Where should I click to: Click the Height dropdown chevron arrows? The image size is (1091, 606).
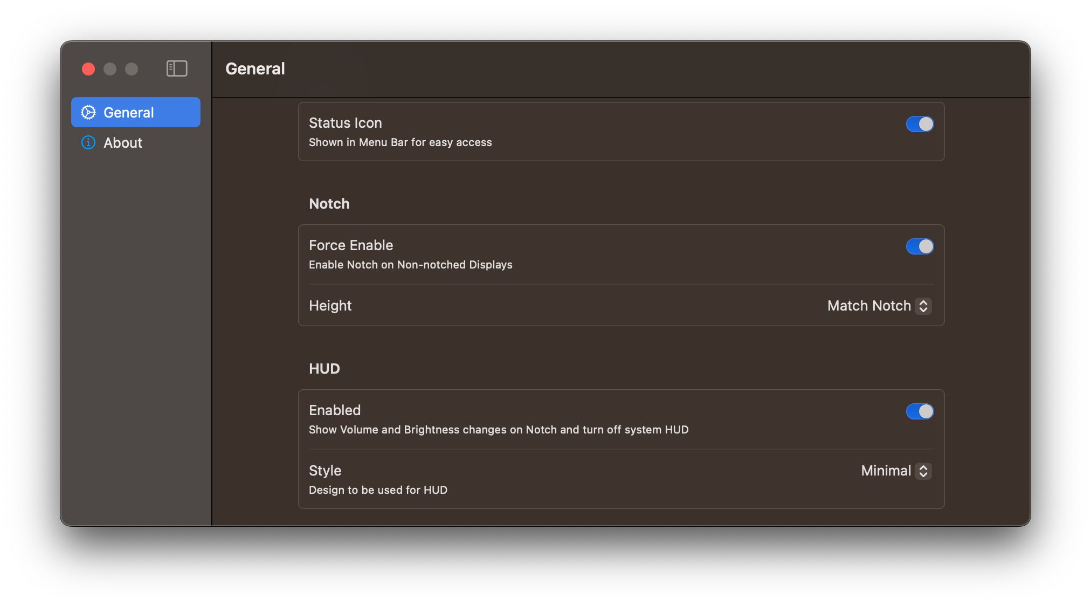(x=923, y=306)
